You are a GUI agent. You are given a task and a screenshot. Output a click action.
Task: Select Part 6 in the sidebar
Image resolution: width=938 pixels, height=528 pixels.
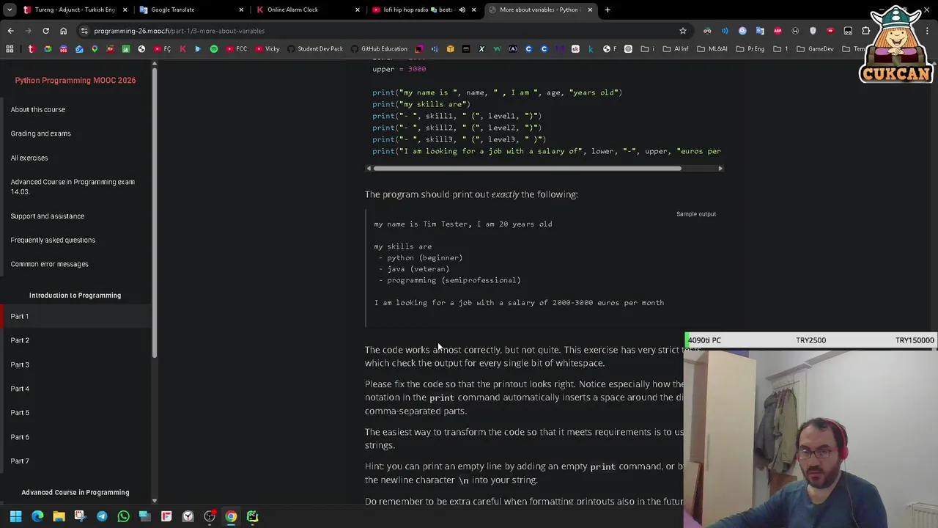click(x=20, y=437)
